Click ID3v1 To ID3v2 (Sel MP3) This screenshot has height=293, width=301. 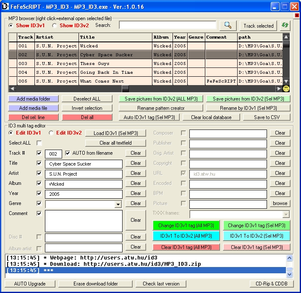point(257,236)
